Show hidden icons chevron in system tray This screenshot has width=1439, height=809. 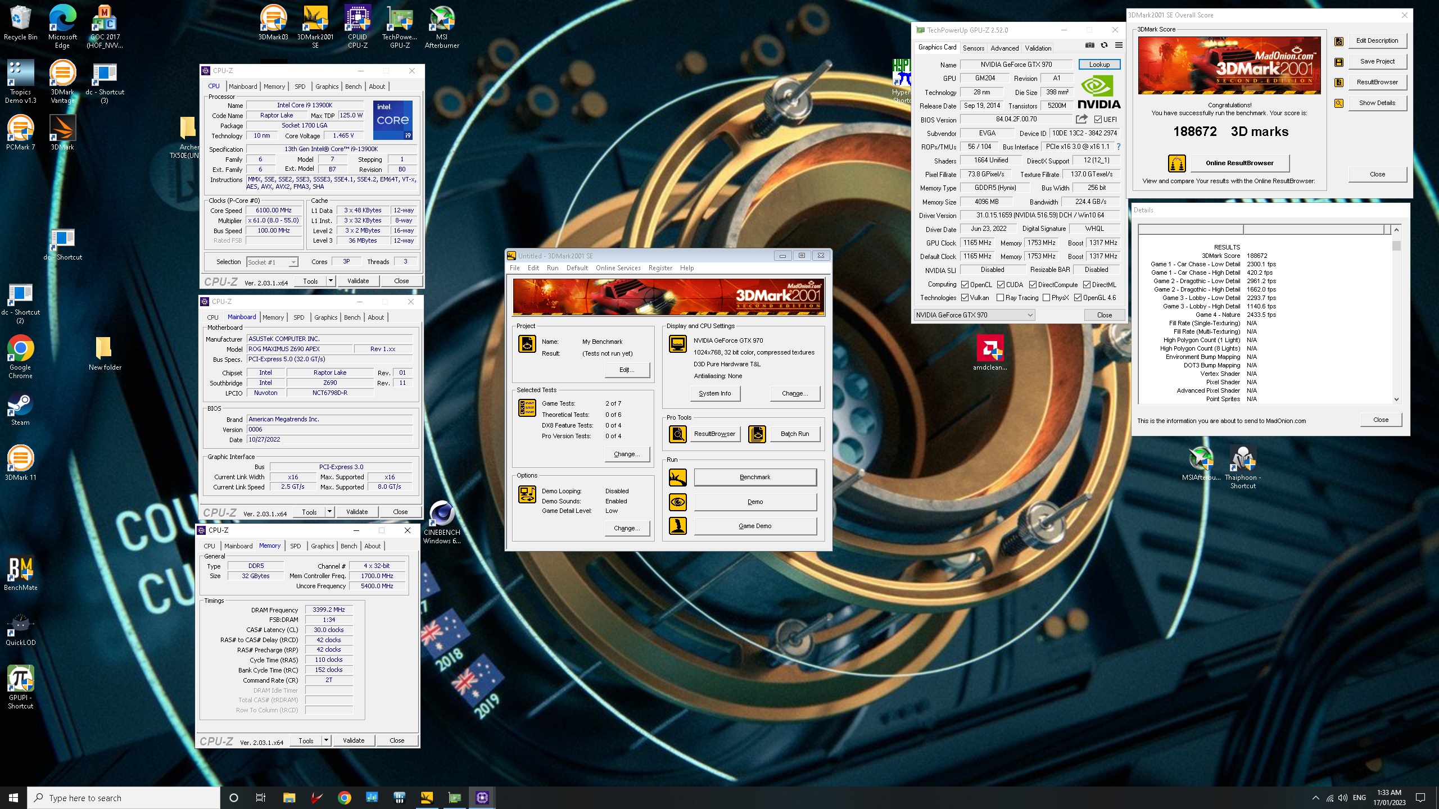[x=1315, y=798]
